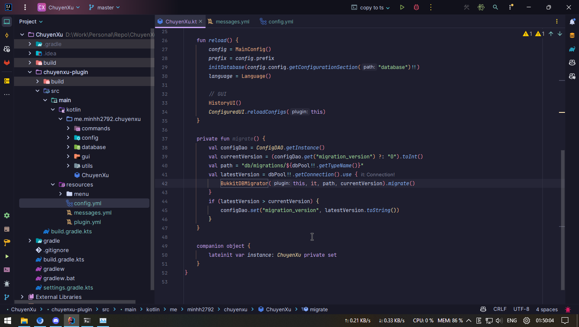The height and width of the screenshot is (327, 579).
Task: Collapse the resources folder
Action: click(53, 184)
